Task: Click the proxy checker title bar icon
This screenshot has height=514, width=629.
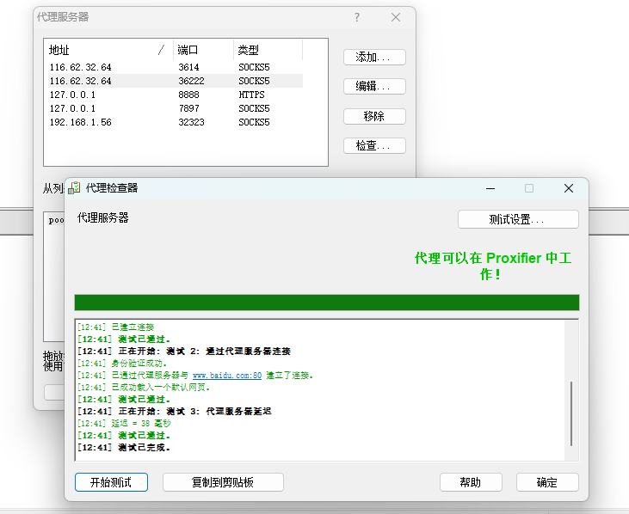Action: [74, 188]
